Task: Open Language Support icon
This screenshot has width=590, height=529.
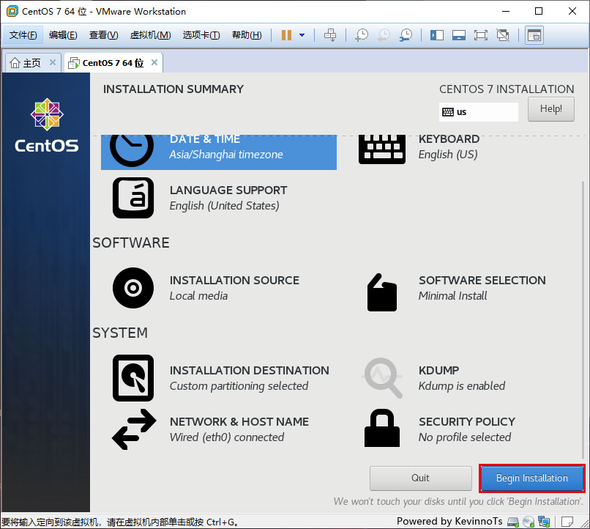Action: 133,198
